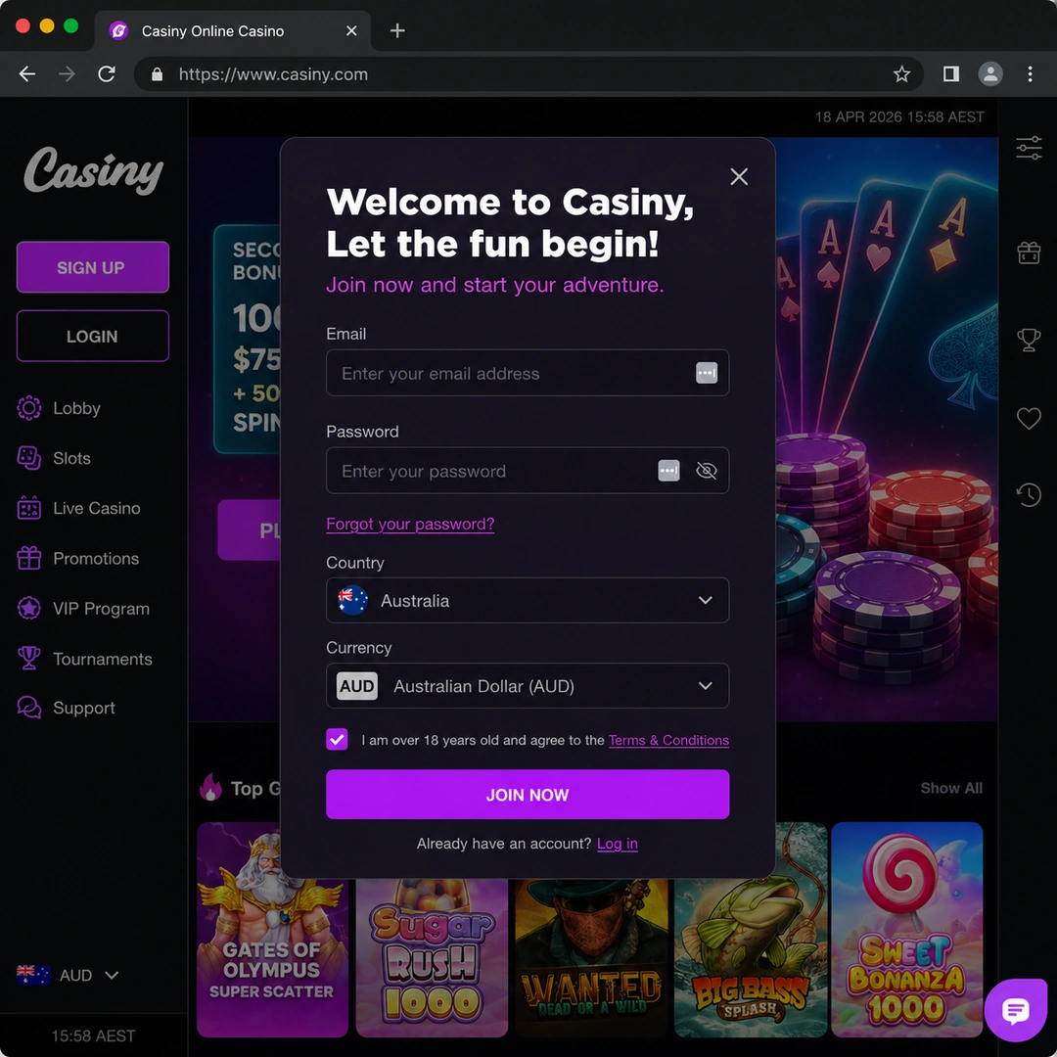Open Tournaments from the sidebar
Image resolution: width=1057 pixels, height=1057 pixels.
(x=85, y=659)
